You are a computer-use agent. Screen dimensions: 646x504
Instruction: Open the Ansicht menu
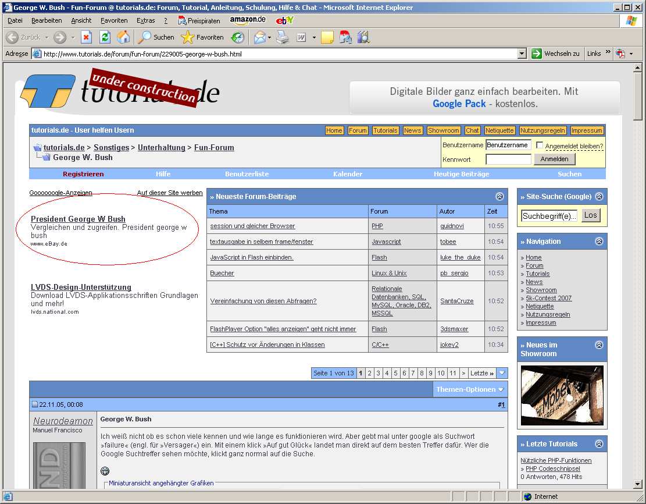[81, 20]
